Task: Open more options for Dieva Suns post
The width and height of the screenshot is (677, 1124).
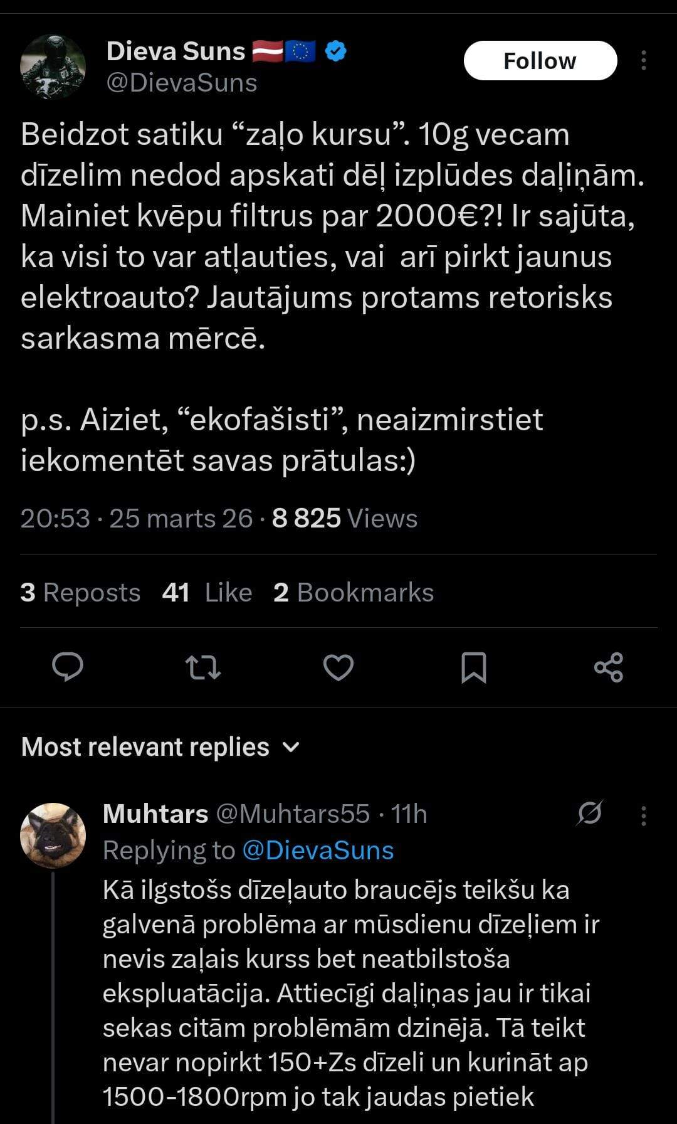Action: (644, 60)
